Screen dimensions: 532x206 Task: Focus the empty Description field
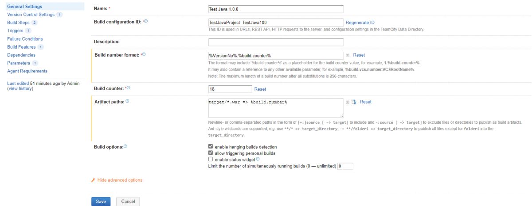pyautogui.click(x=276, y=42)
